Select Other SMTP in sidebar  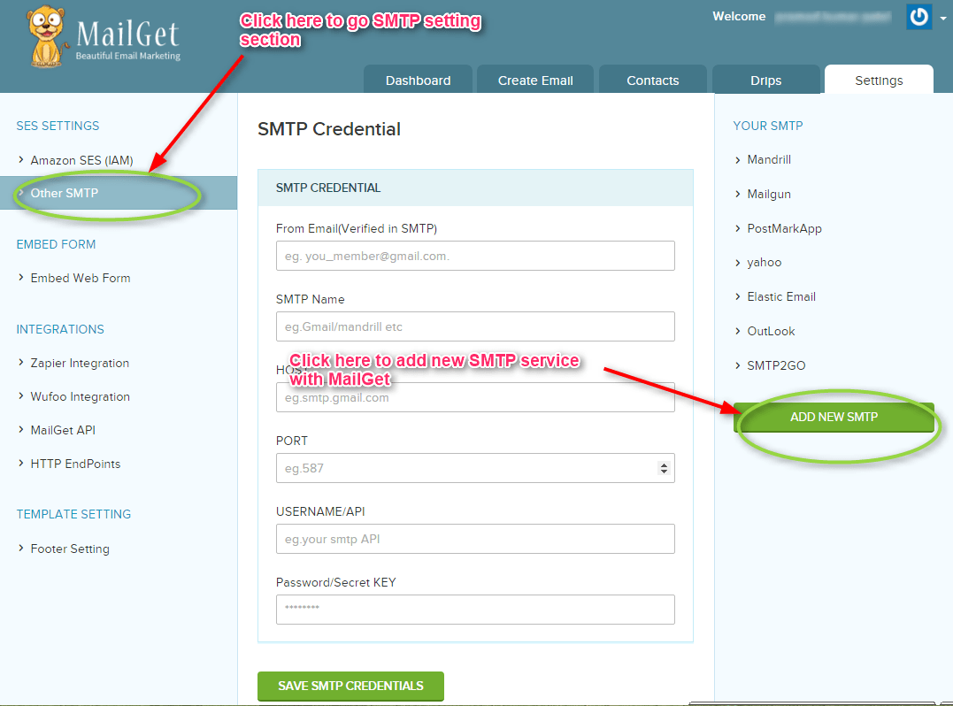[x=119, y=193]
